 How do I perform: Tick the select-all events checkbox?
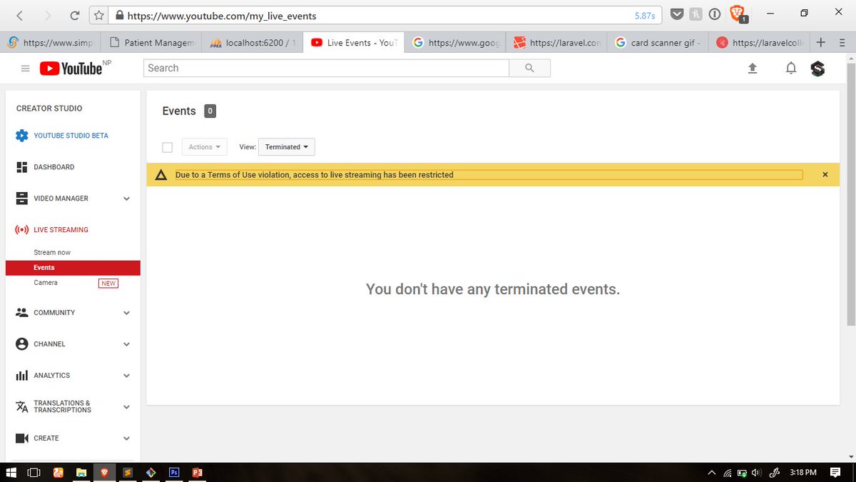point(168,147)
